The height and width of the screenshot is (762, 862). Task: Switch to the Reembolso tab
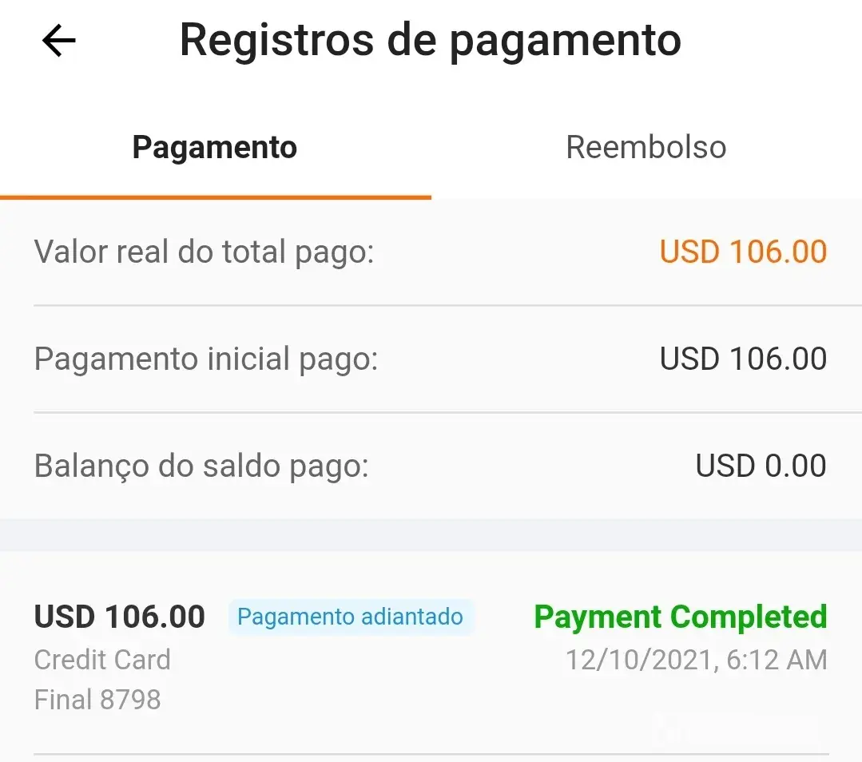click(x=646, y=148)
